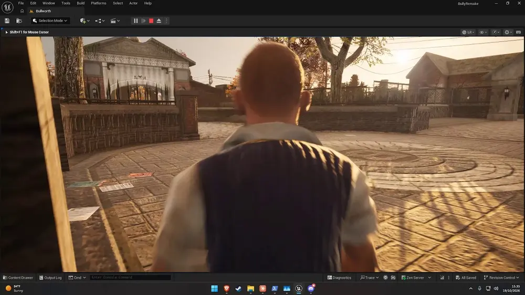Click trace record circle icon

(385, 278)
